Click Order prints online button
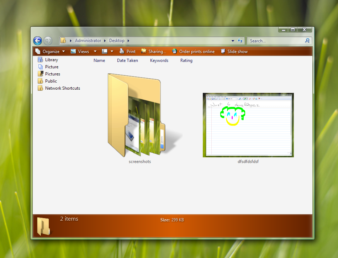338x258 pixels. pyautogui.click(x=193, y=52)
